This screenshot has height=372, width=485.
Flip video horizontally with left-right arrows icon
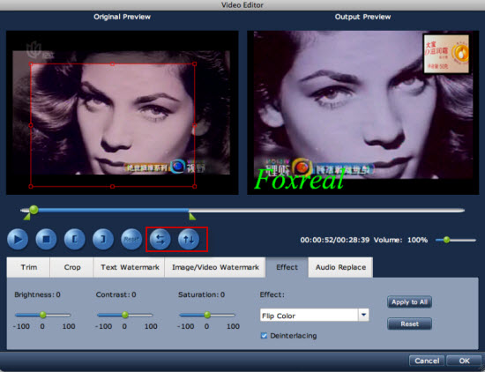pos(160,239)
